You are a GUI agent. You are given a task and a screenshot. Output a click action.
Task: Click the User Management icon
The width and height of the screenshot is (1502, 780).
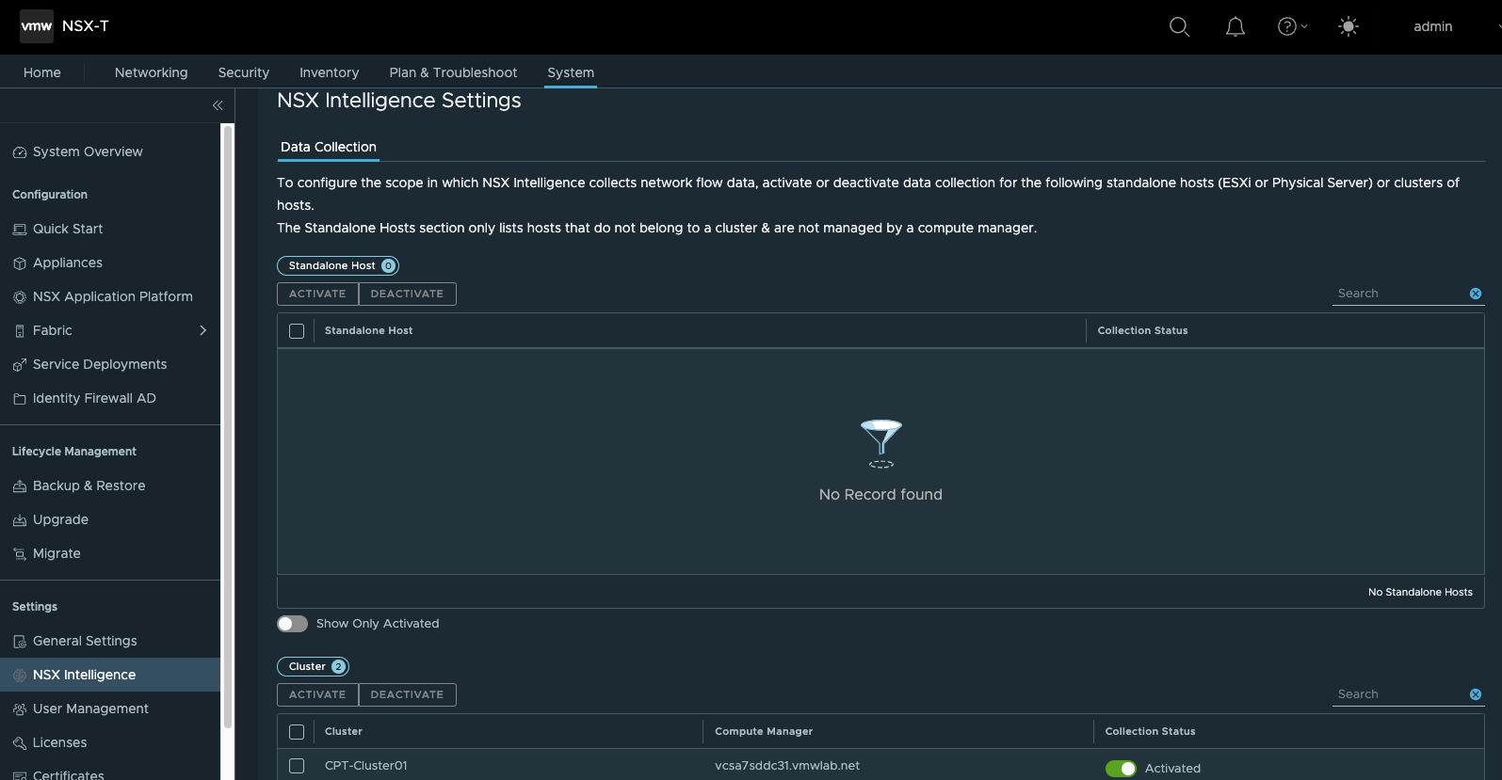[x=19, y=709]
